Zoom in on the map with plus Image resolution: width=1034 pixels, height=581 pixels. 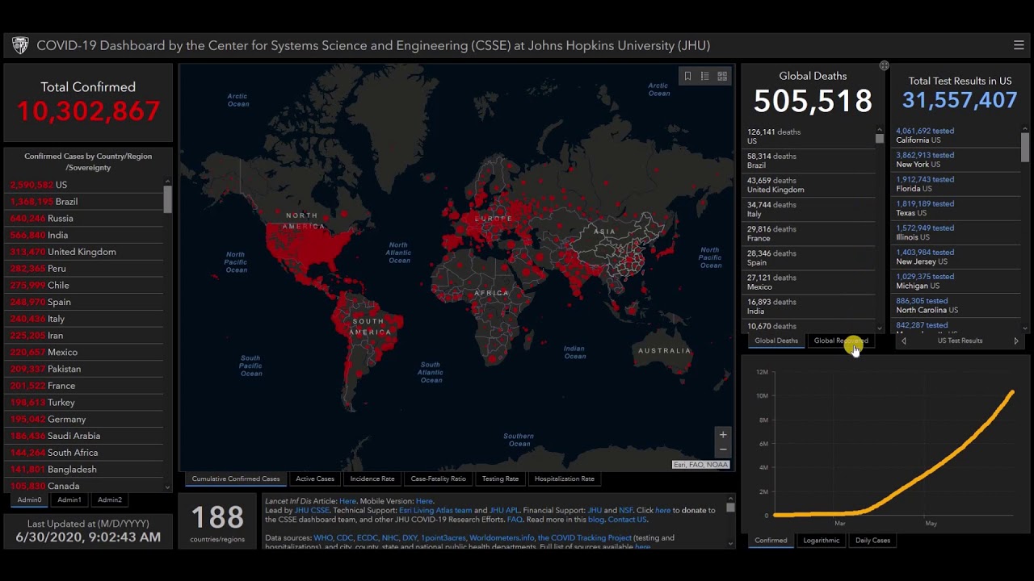723,435
